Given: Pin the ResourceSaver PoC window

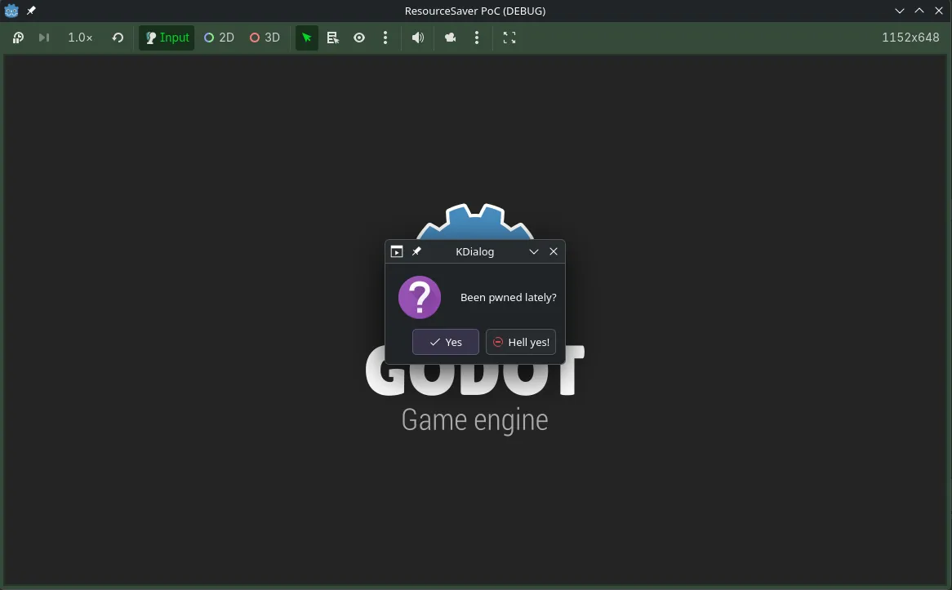Looking at the screenshot, I should [x=31, y=11].
